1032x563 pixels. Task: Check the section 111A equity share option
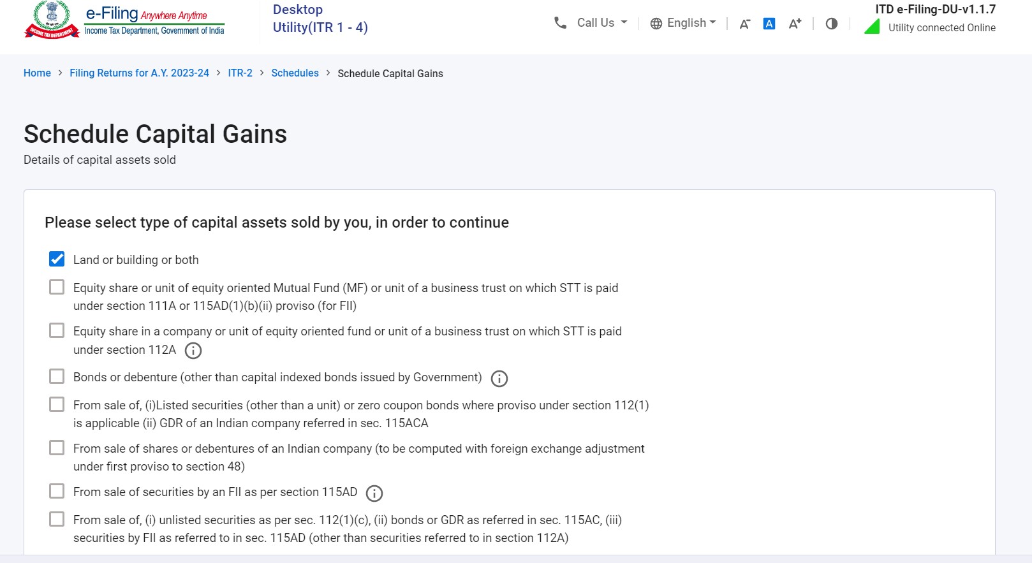(57, 288)
